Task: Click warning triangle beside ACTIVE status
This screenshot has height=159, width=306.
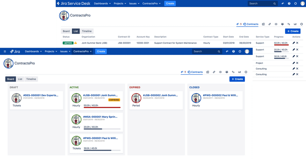Action: [x=76, y=43]
